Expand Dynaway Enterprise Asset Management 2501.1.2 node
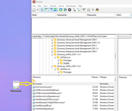Viewport: 132px width, 111px height. [52, 49]
